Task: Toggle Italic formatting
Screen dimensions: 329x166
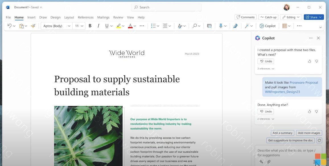Action: point(98,26)
